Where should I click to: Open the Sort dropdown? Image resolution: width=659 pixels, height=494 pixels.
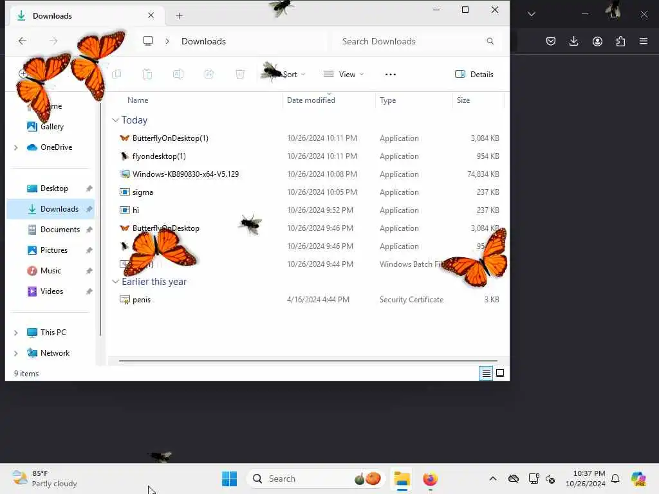click(x=293, y=75)
